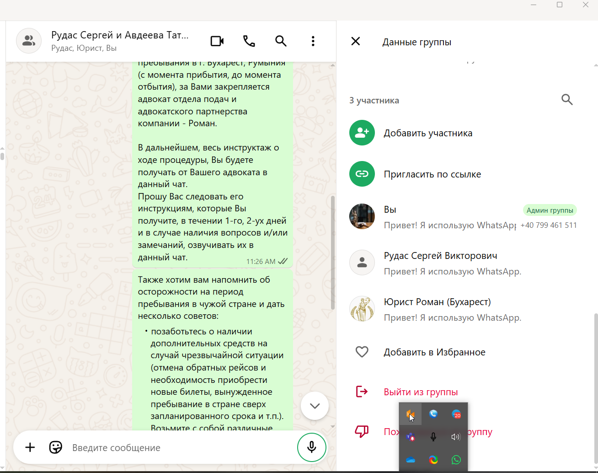Search participants with the magnifier icon
Image resolution: width=598 pixels, height=473 pixels.
pos(567,100)
